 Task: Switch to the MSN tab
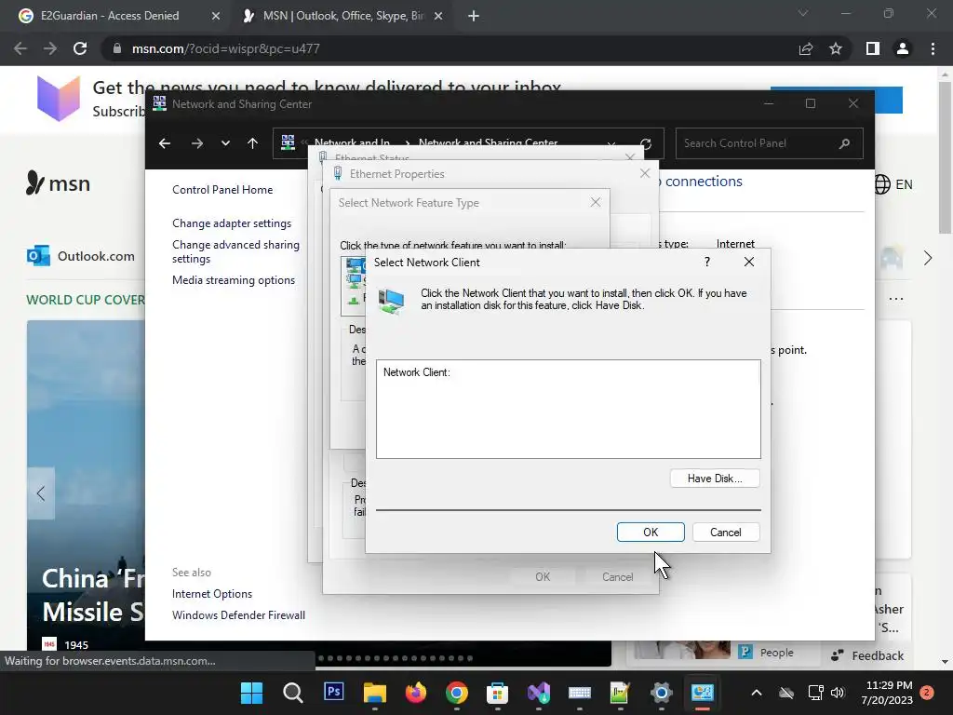pyautogui.click(x=343, y=16)
